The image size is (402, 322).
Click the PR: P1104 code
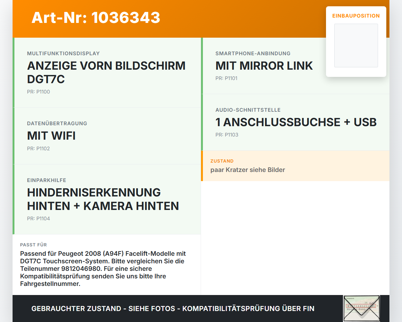(38, 218)
